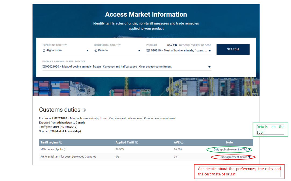Open the Destination Country dropdown arrow
The width and height of the screenshot is (291, 181).
click(139, 51)
